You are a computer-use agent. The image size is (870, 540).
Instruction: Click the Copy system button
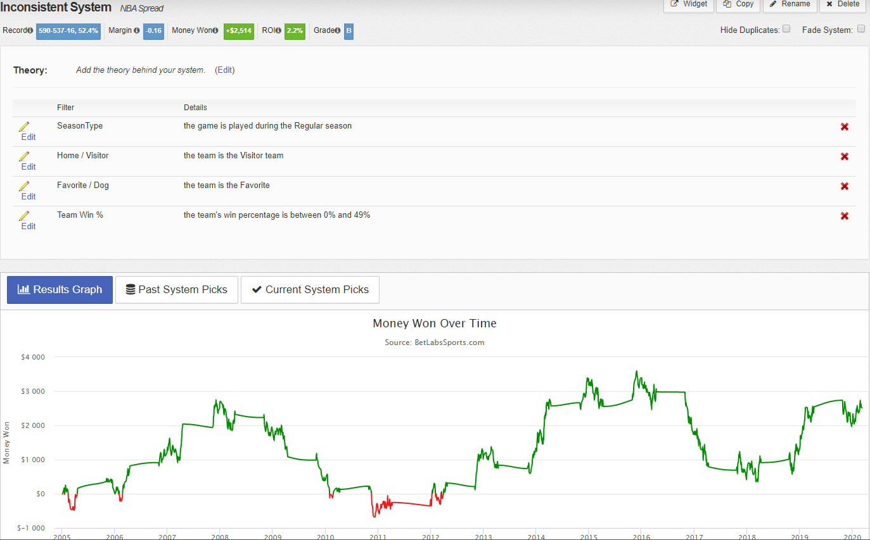pyautogui.click(x=738, y=4)
